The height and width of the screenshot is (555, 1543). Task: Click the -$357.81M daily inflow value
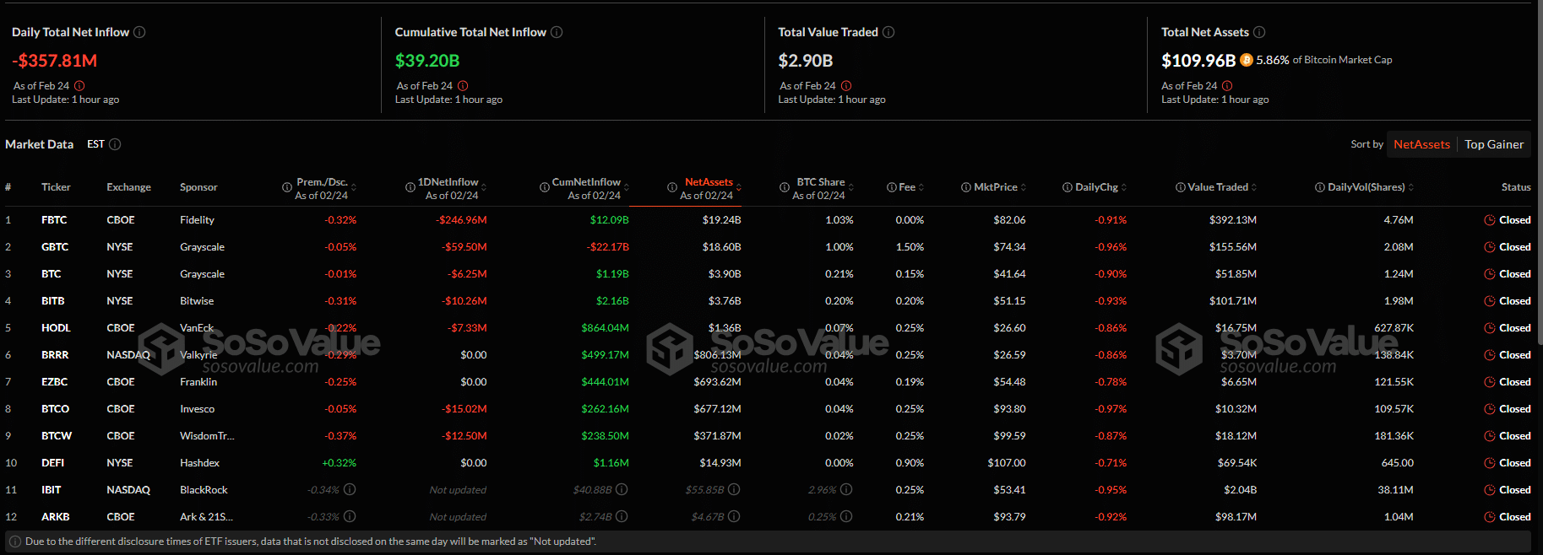(x=55, y=61)
